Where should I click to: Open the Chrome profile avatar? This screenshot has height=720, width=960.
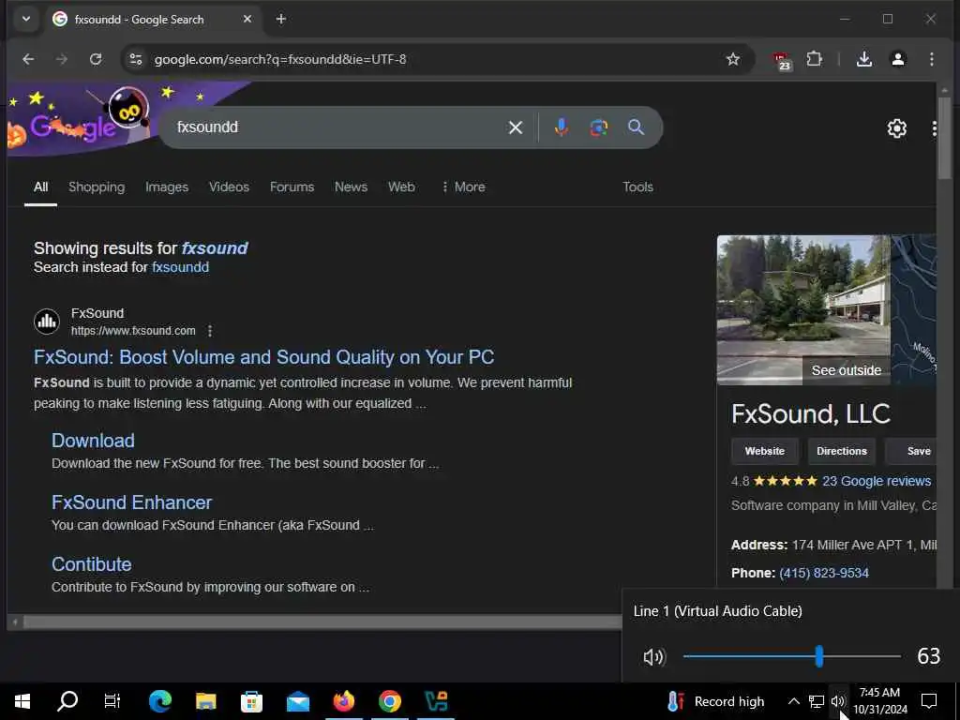pos(897,59)
